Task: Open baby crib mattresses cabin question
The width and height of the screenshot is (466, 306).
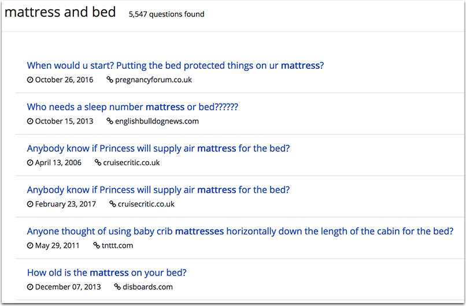Action: 240,231
